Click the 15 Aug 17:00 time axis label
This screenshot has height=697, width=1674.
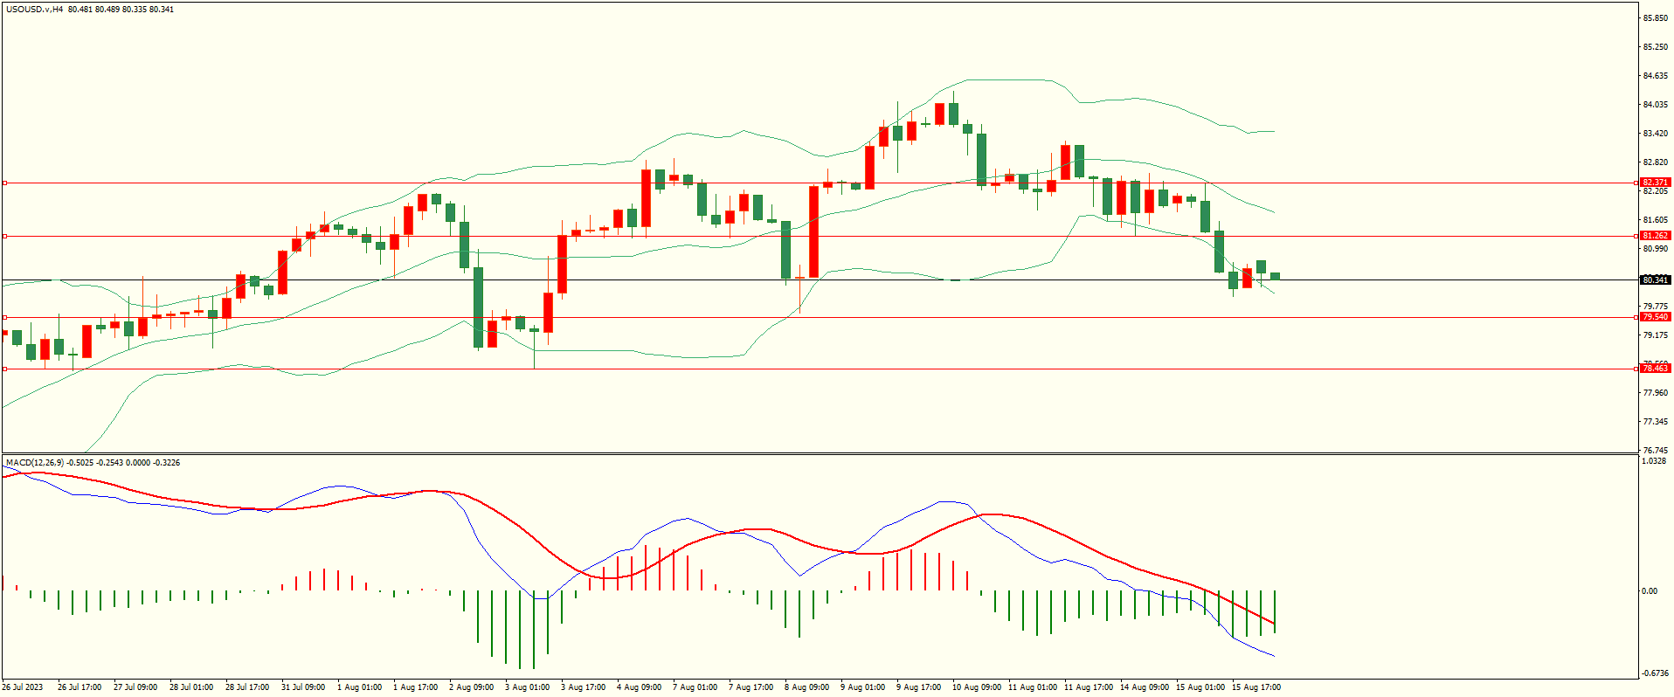[1255, 687]
